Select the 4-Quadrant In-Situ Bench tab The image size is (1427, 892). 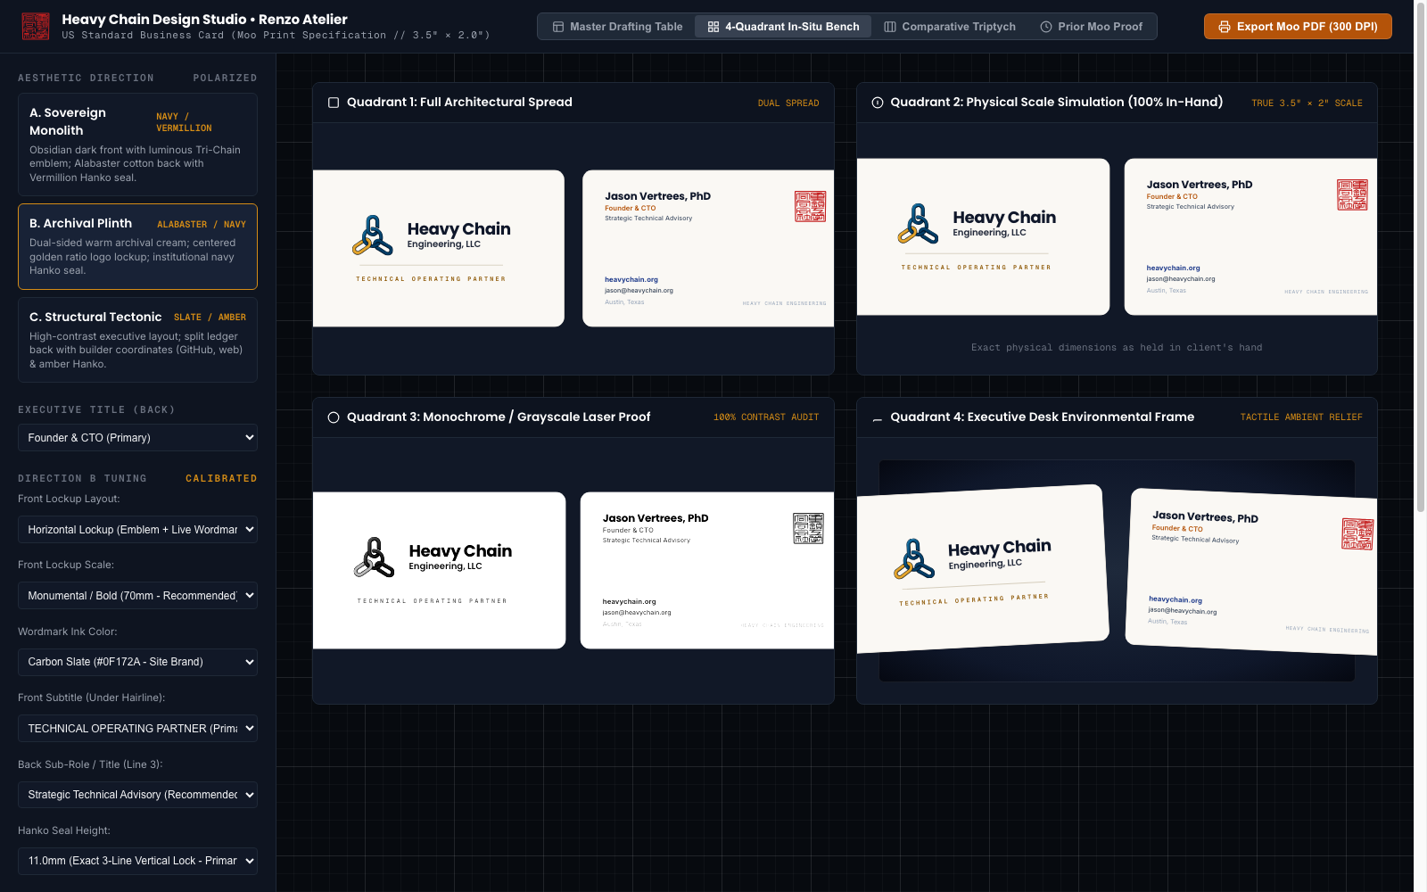783,27
